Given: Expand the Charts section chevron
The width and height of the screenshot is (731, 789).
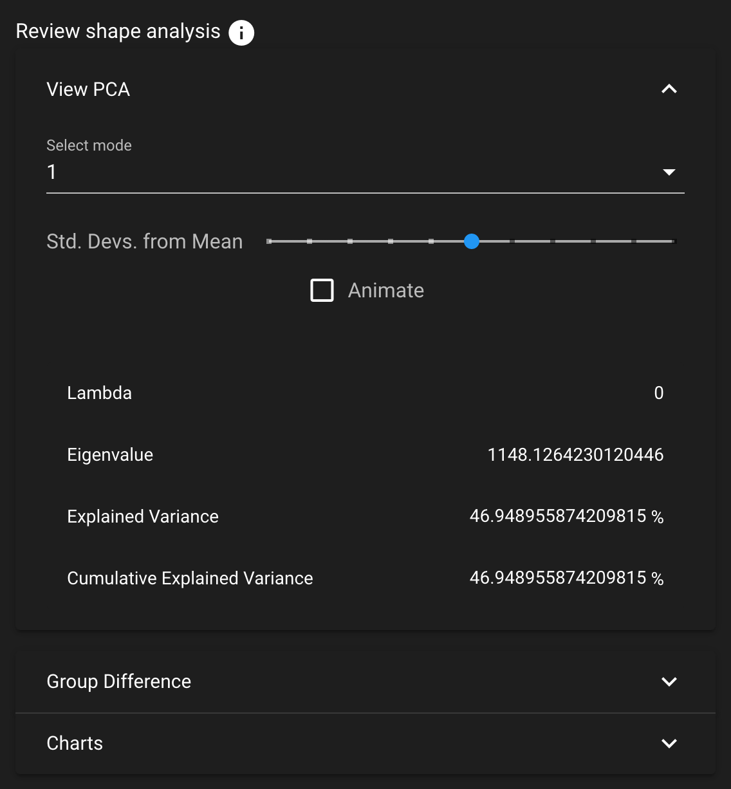Looking at the screenshot, I should click(669, 743).
